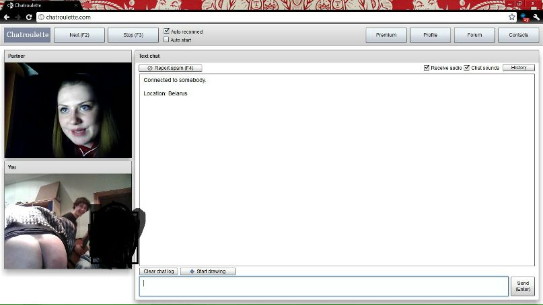Screen dimensions: 543x305
Task: Open the Contacts page
Action: 518,35
